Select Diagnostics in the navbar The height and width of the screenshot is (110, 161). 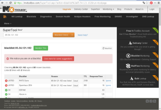pyautogui.click(x=46, y=17)
